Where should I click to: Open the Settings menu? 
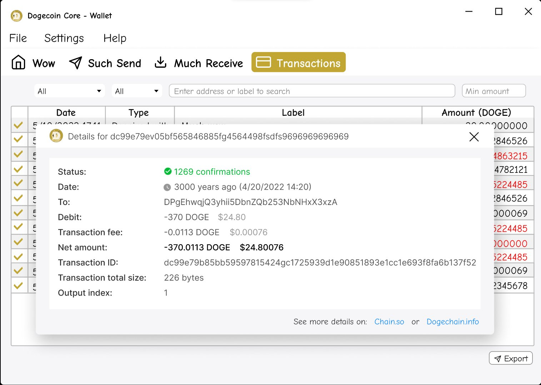pos(64,38)
